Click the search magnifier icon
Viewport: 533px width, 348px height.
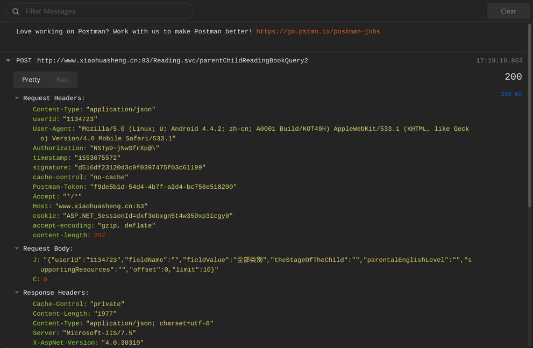(16, 11)
